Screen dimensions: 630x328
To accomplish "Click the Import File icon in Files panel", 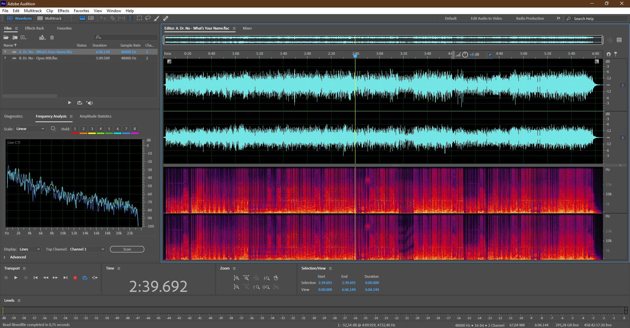I will (15, 37).
